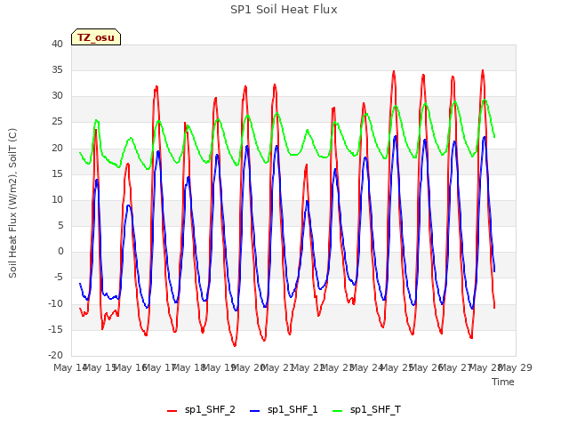Click the chart title SP1 Soil Heat Flux
Viewport: 569px width, 427px height.
[284, 10]
